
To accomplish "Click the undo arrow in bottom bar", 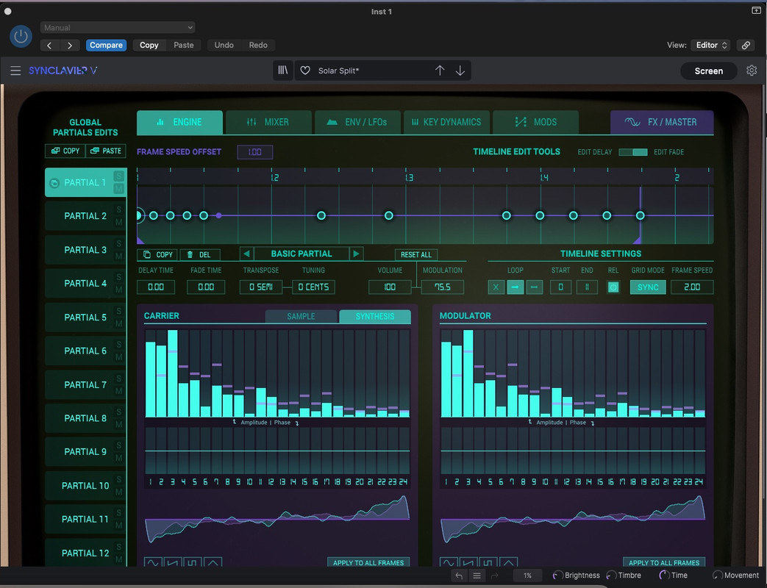I will point(458,576).
